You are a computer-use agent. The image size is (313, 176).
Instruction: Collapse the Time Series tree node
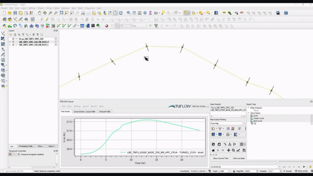248,113
